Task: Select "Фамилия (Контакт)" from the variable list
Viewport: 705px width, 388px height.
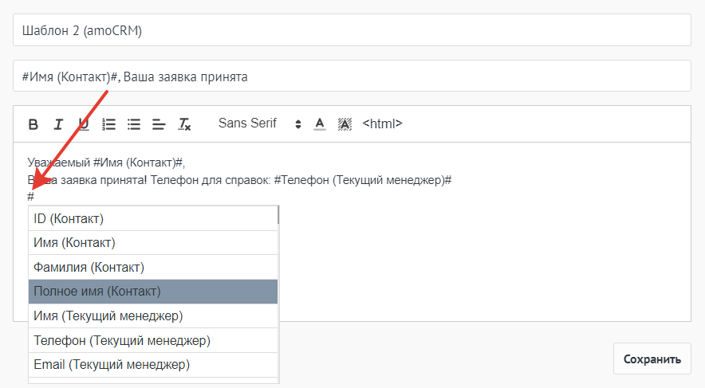Action: (x=153, y=267)
